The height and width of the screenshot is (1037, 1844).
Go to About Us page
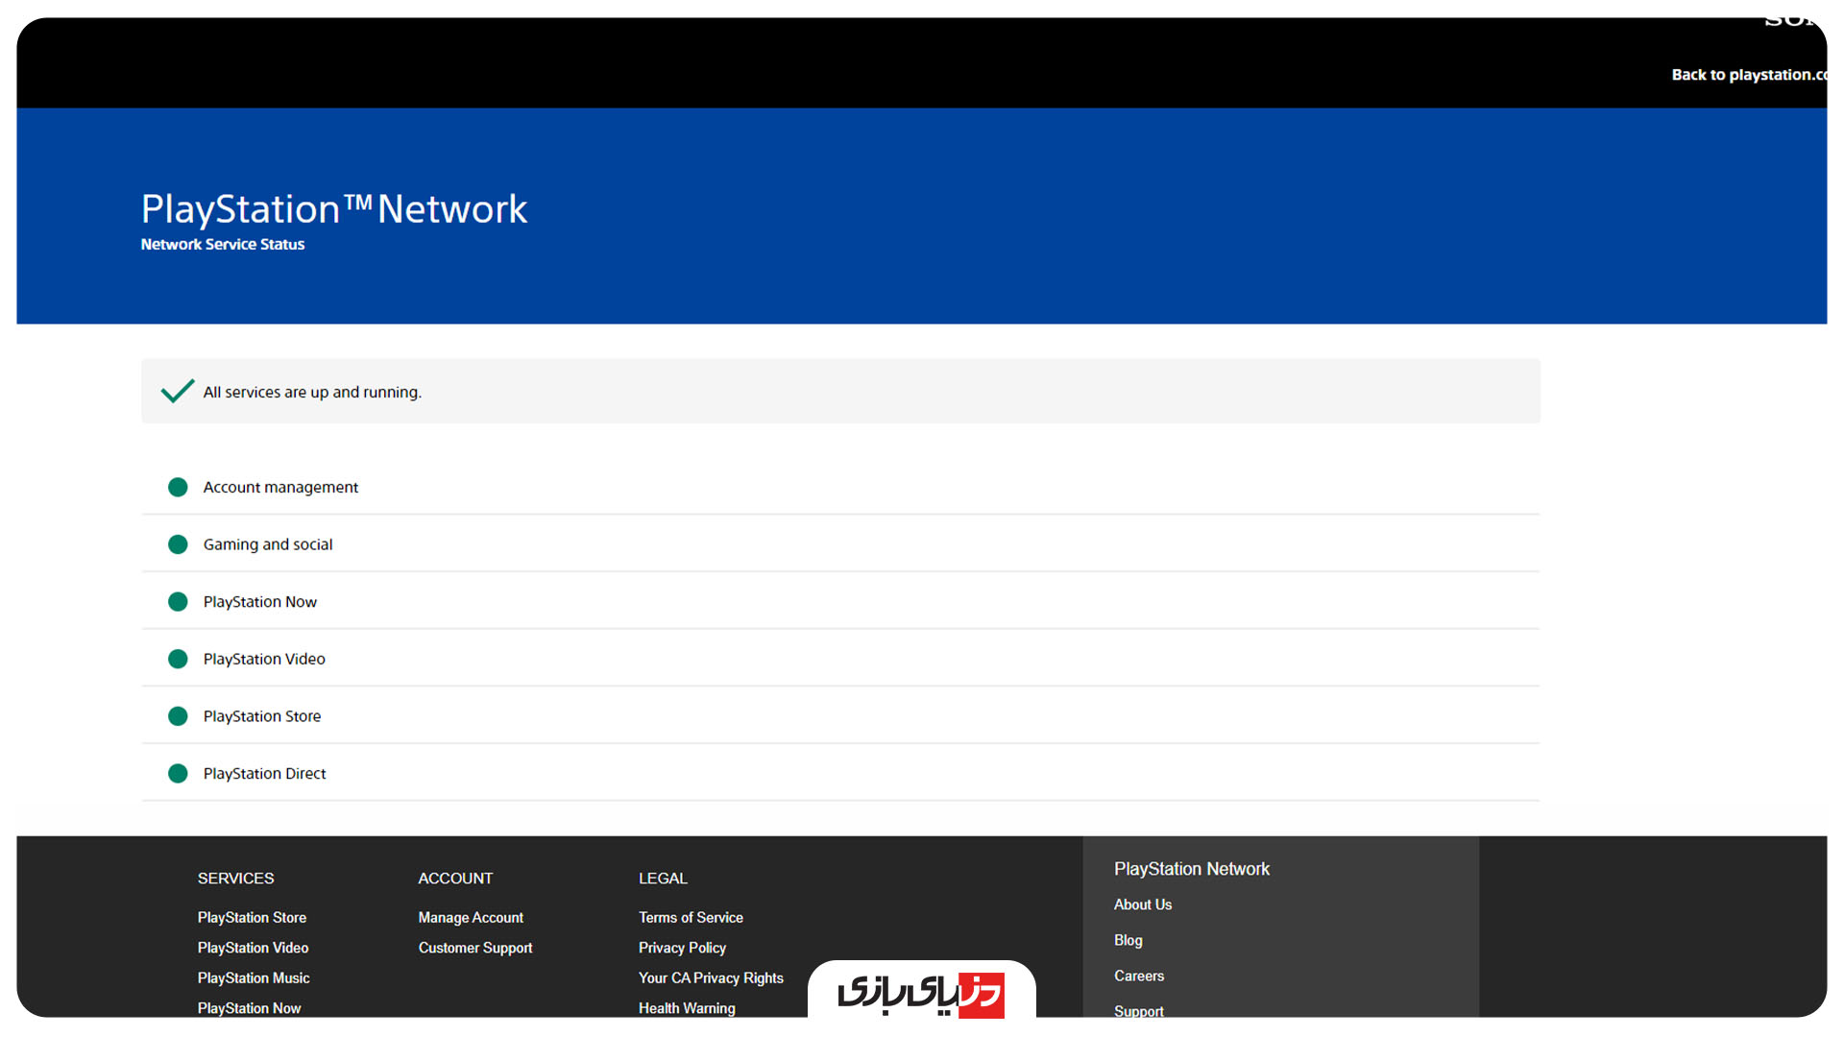pyautogui.click(x=1142, y=904)
